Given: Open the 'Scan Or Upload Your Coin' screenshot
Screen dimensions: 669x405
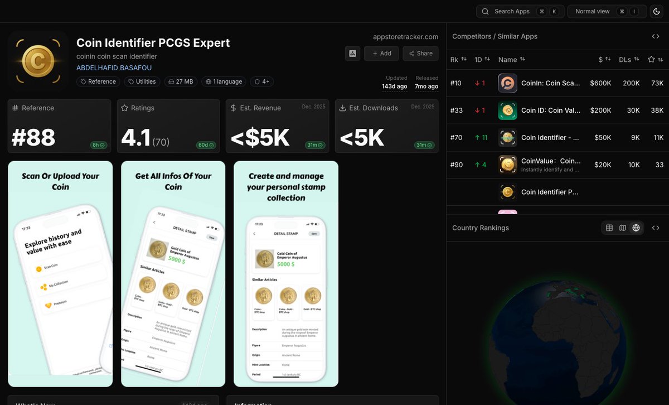Looking at the screenshot, I should pyautogui.click(x=60, y=274).
